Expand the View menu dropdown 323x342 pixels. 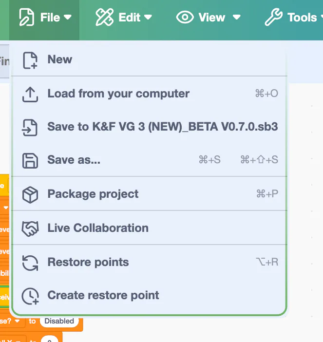(x=209, y=18)
